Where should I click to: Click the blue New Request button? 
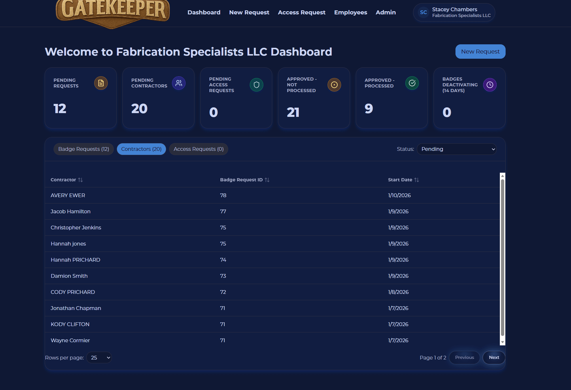tap(480, 52)
